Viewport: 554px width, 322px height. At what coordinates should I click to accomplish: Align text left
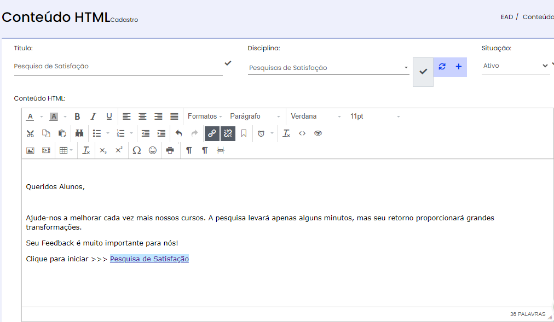(126, 116)
